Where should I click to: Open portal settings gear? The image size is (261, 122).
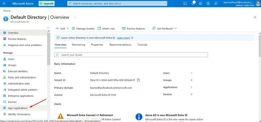(201, 3)
